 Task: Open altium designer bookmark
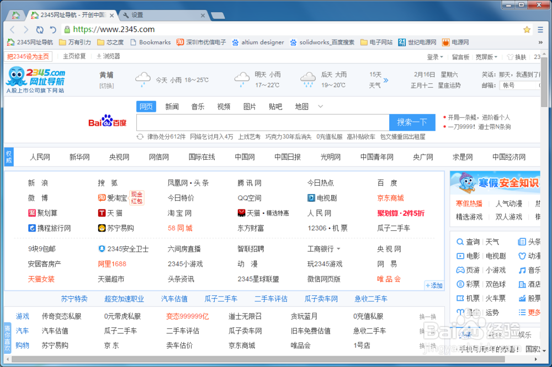[x=258, y=42]
